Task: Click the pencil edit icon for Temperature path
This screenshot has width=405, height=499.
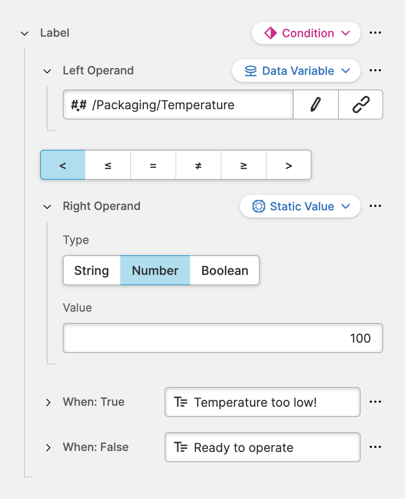Action: point(315,105)
